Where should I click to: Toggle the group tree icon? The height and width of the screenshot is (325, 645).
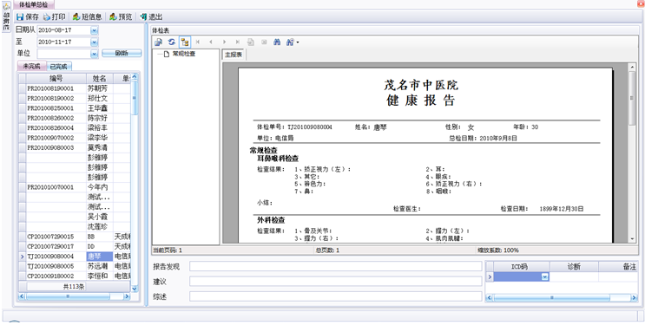[185, 42]
